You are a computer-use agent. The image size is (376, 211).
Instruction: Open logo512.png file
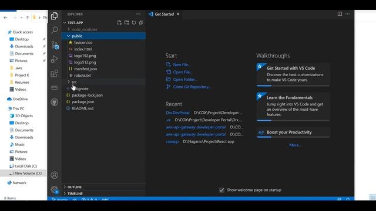click(x=85, y=62)
